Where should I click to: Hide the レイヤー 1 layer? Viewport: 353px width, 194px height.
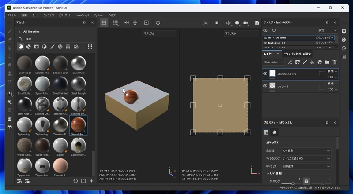tap(265, 86)
